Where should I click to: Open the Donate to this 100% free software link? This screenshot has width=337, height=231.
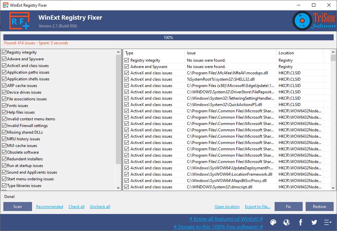tap(218, 227)
